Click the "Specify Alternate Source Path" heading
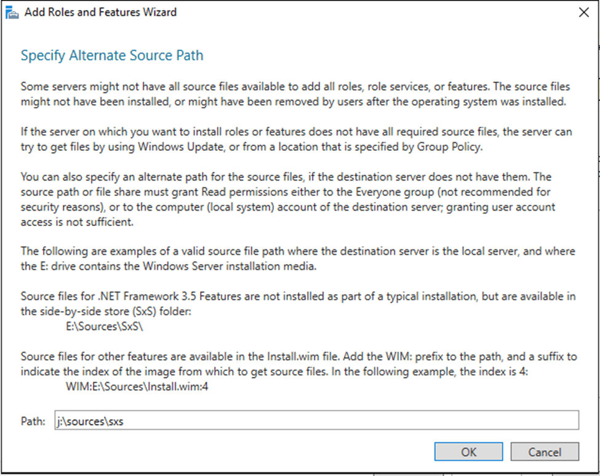The height and width of the screenshot is (476, 600). [x=112, y=56]
